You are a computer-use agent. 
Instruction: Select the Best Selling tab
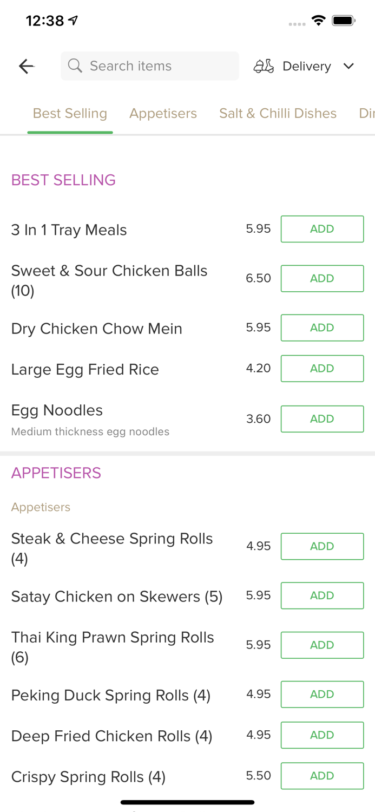click(x=70, y=113)
